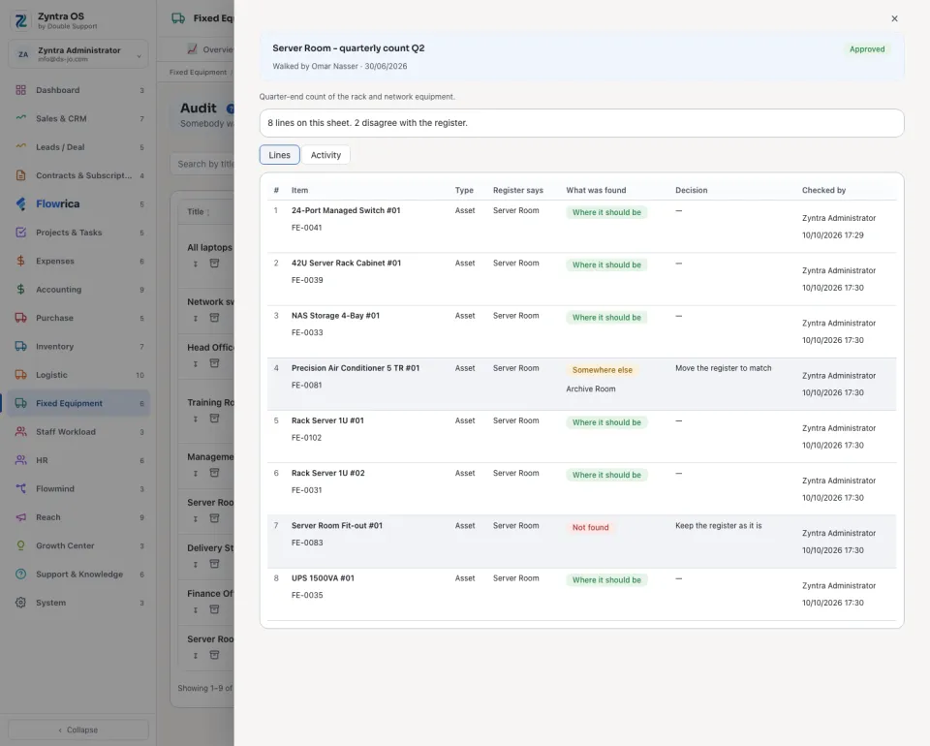Screen dimensions: 930x746
Task: Click the Inventory truck icon
Action: [20, 346]
